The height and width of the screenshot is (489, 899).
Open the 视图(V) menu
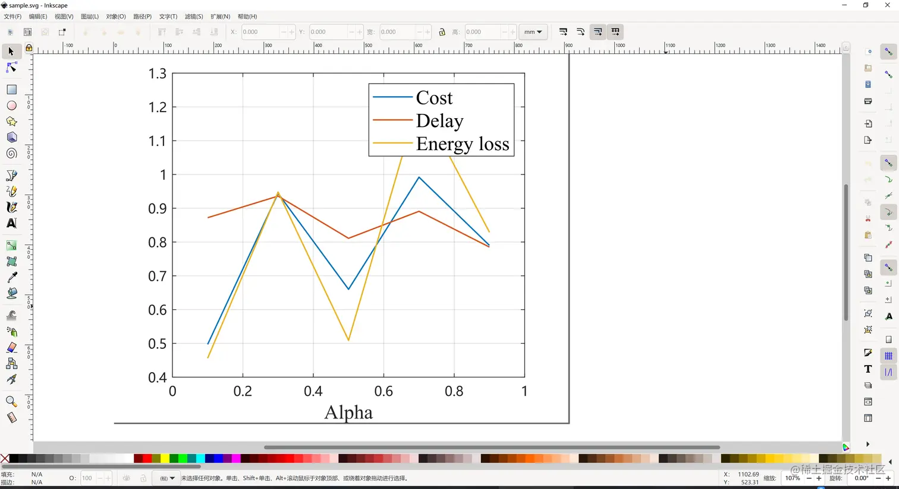(x=64, y=17)
